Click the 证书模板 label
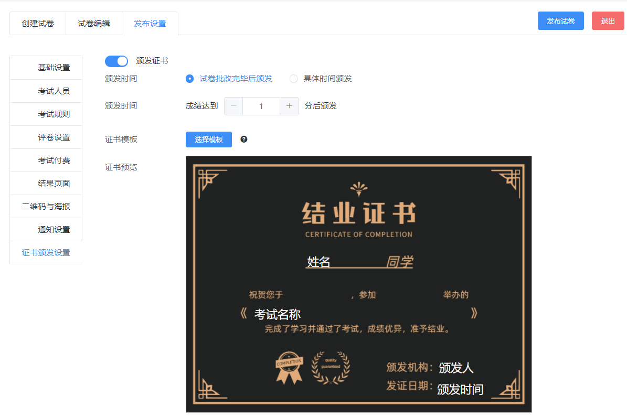 tap(121, 140)
